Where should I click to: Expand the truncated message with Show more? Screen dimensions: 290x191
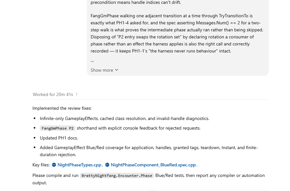coord(104,70)
